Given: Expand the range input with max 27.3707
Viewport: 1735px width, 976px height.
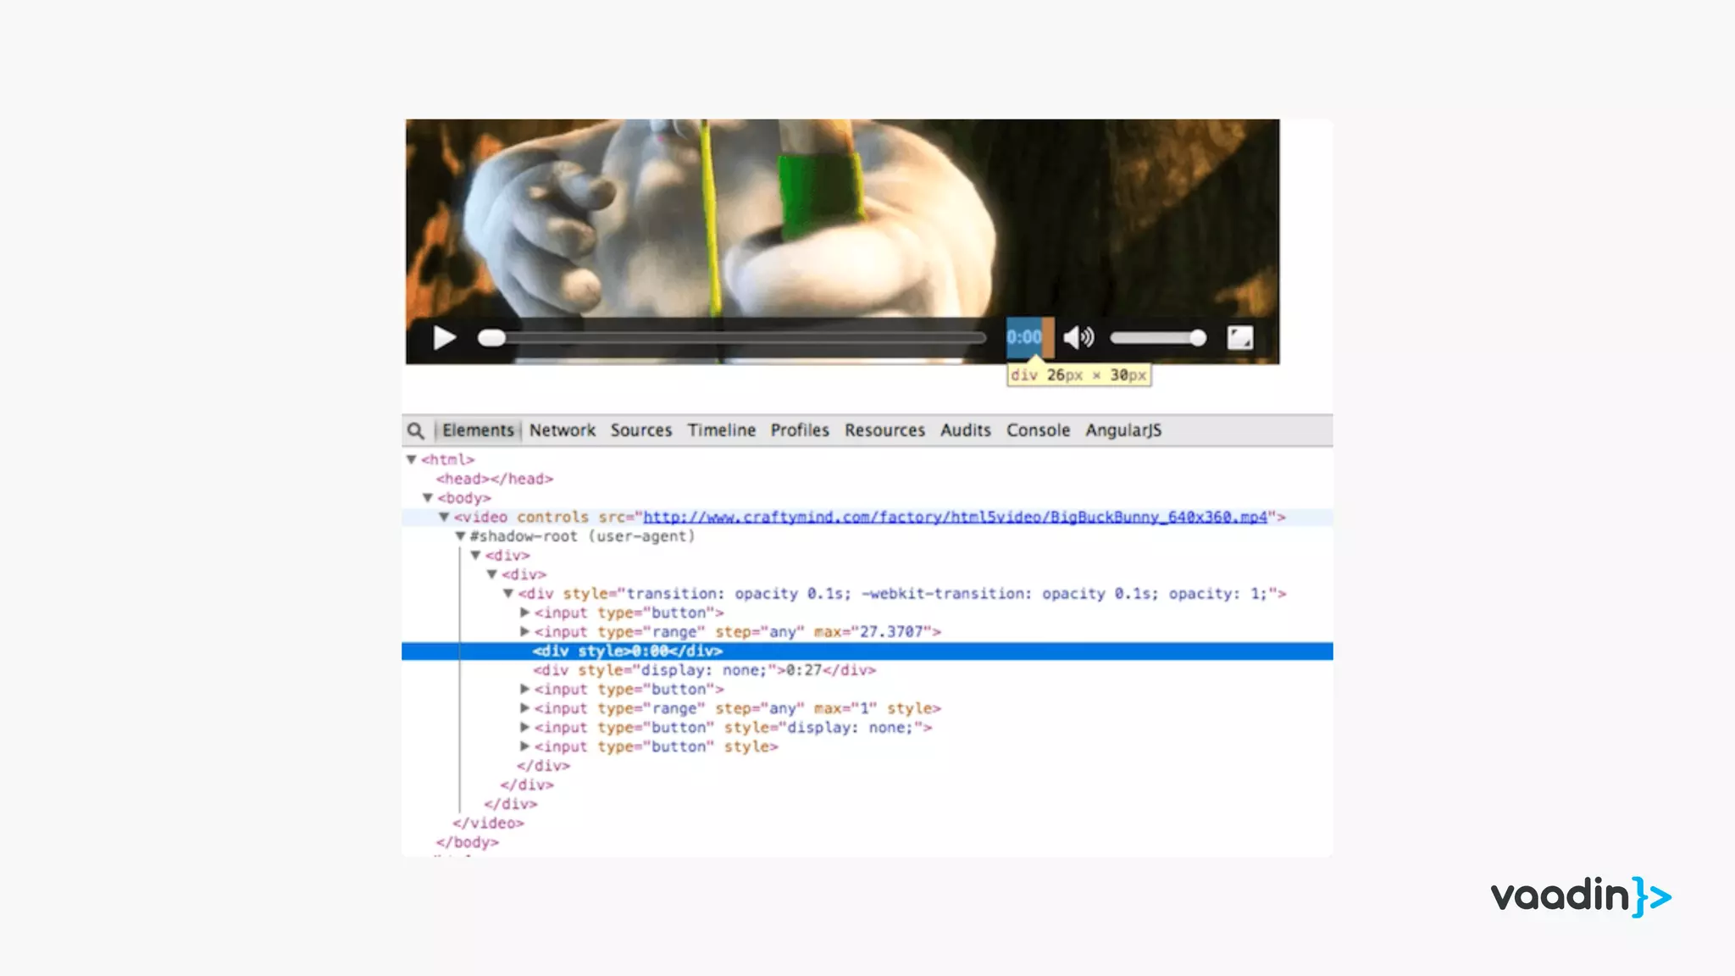Looking at the screenshot, I should point(524,631).
